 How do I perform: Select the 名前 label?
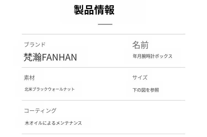(x=140, y=45)
